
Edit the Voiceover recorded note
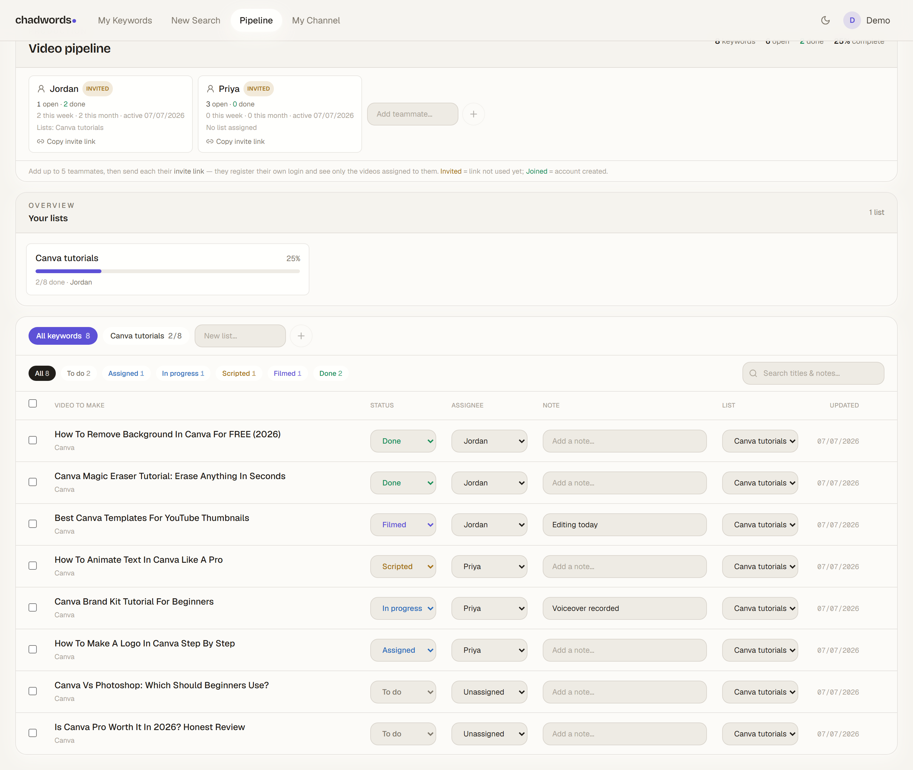coord(625,608)
